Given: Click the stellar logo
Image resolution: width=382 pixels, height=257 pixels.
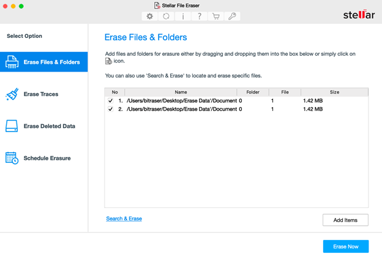Looking at the screenshot, I should (x=359, y=15).
